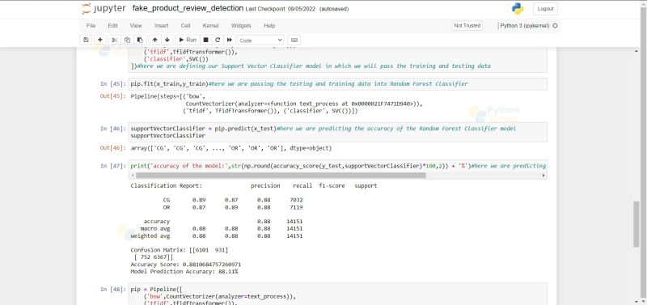This screenshot has height=305, width=647.
Task: Save and checkpoint with the floppy disk icon
Action: coord(86,40)
